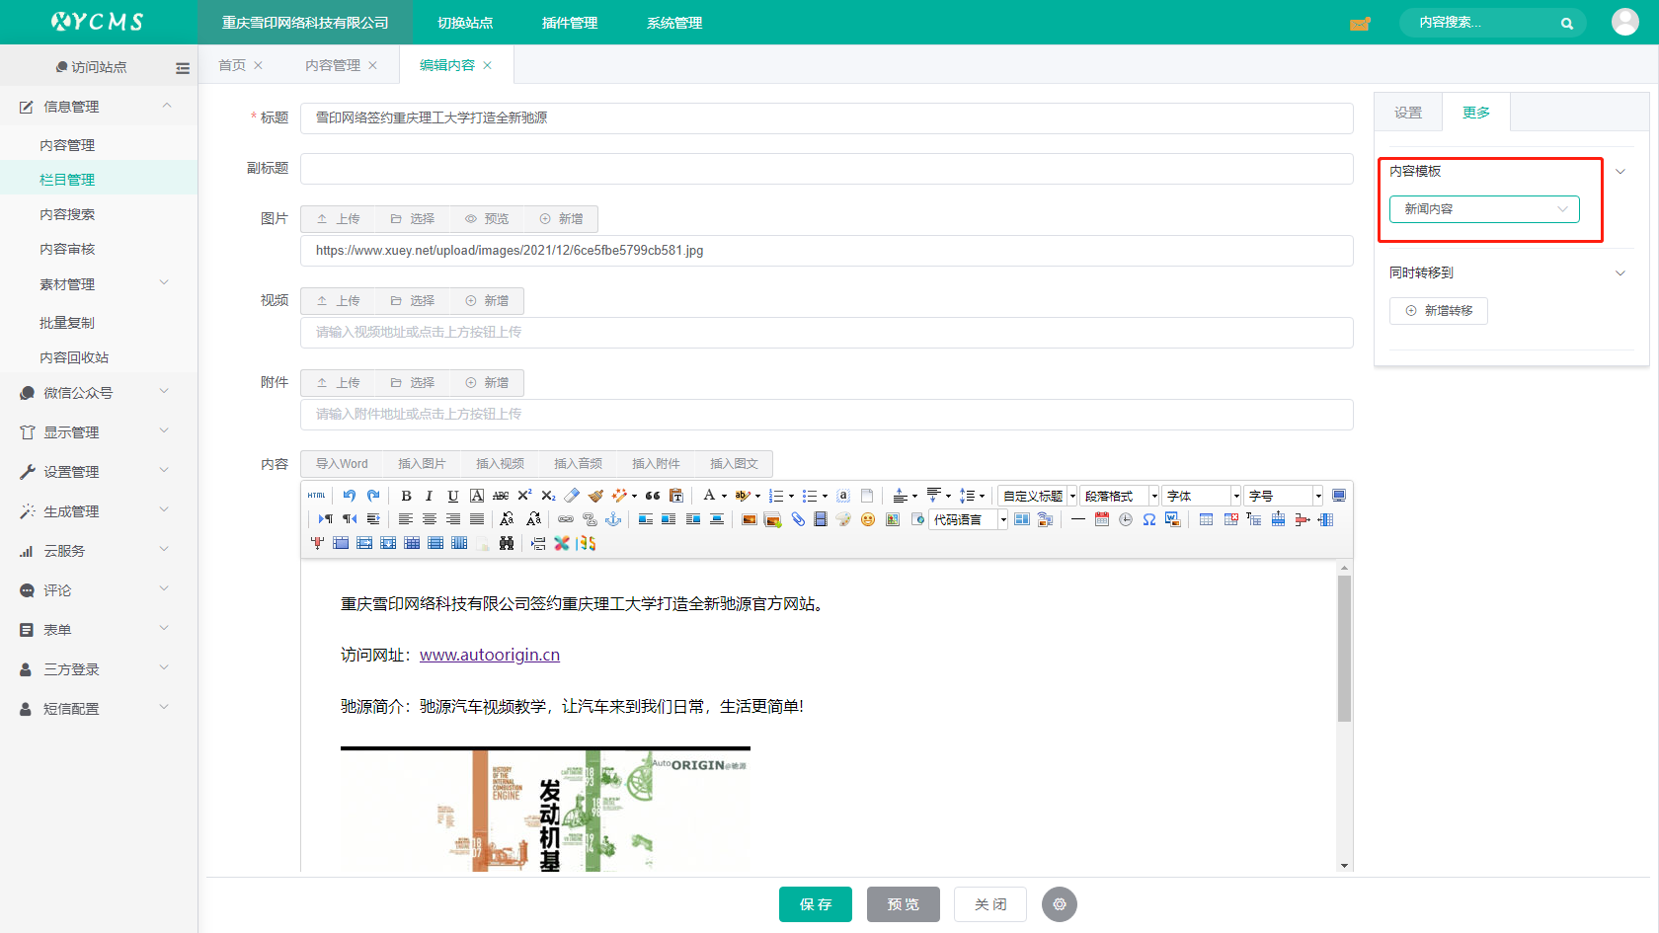
Task: Expand the 设置管理 sidebar menu
Action: 99,472
